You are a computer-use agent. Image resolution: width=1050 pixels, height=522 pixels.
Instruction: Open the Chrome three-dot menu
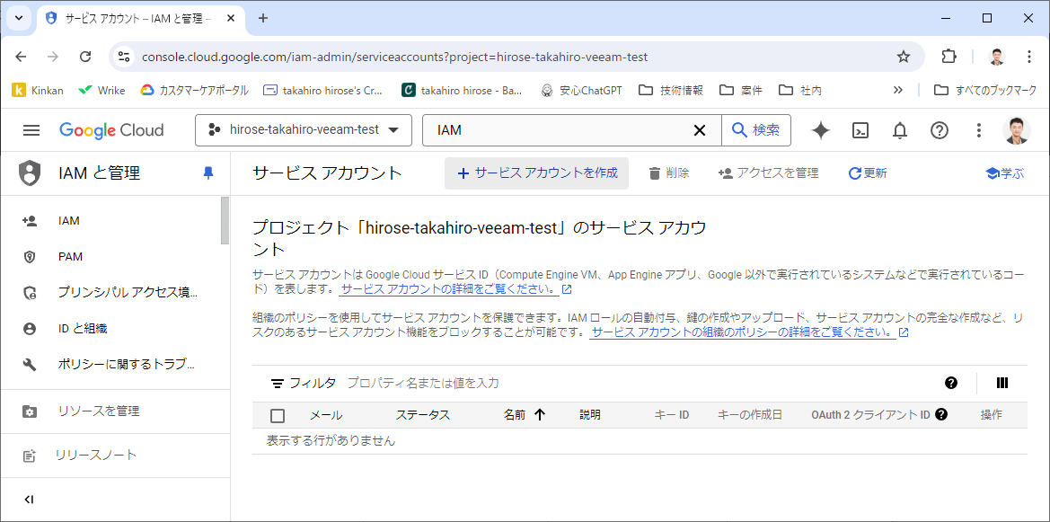(1029, 57)
